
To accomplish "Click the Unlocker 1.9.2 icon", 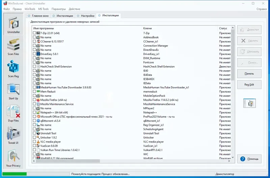I will [x=38, y=138].
